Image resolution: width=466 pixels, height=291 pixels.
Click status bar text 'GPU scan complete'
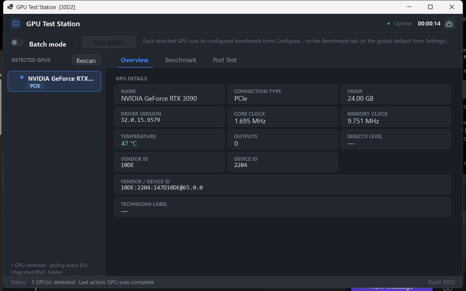click(131, 282)
